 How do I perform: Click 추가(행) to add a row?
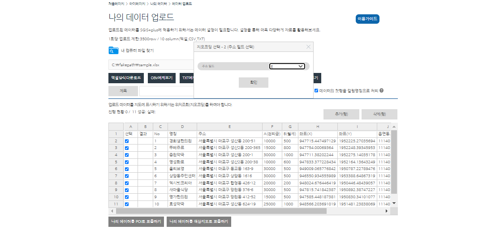coord(341,114)
